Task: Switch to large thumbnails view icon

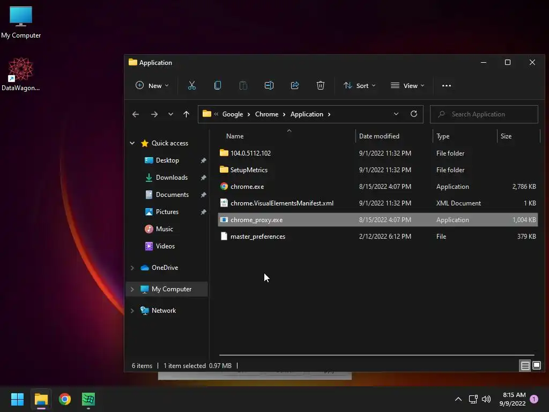Action: [x=537, y=366]
